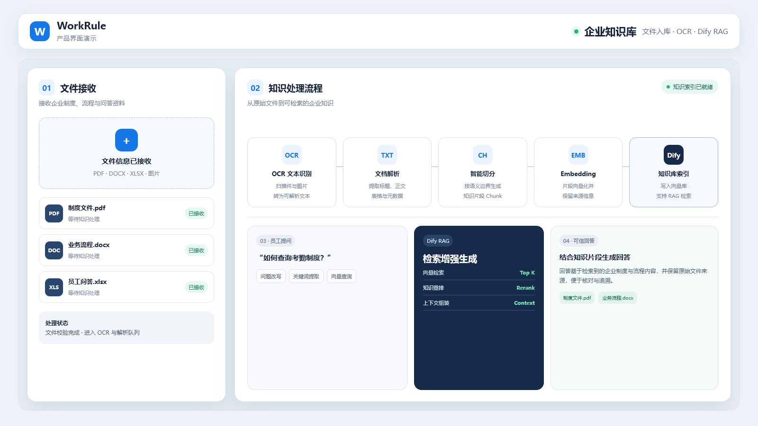Image resolution: width=758 pixels, height=426 pixels.
Task: Click the 文件信息已接收 upload drop zone text
Action: (126, 161)
